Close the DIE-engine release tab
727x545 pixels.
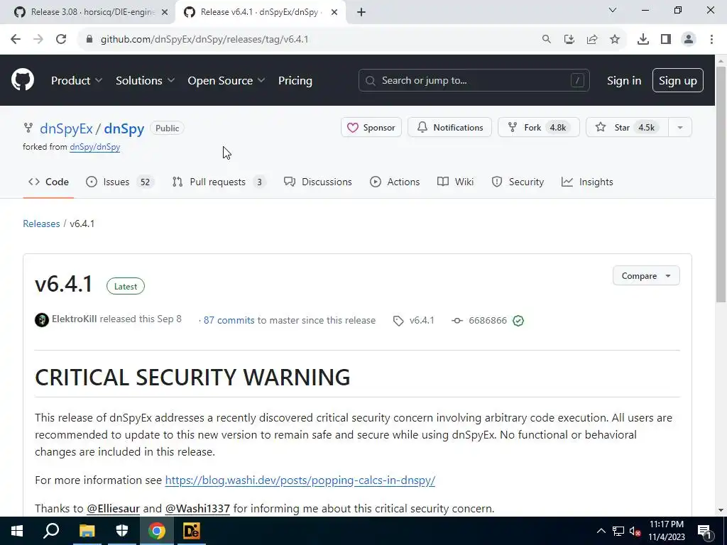click(x=165, y=12)
